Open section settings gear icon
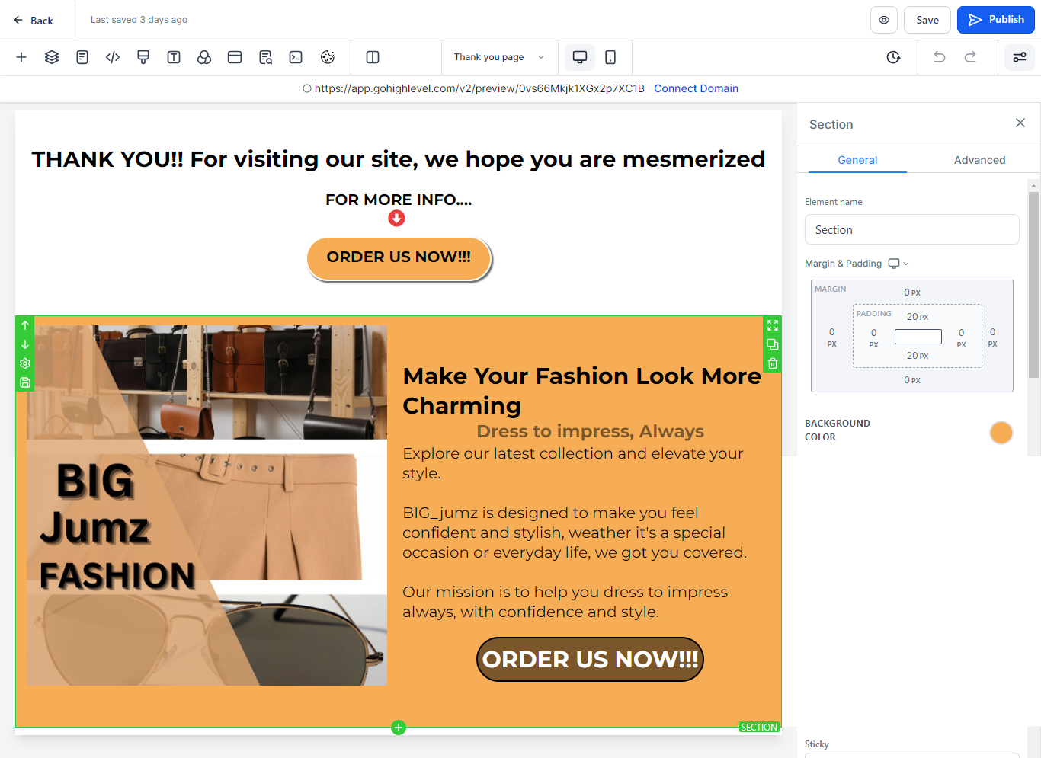This screenshot has width=1041, height=758. coord(25,363)
